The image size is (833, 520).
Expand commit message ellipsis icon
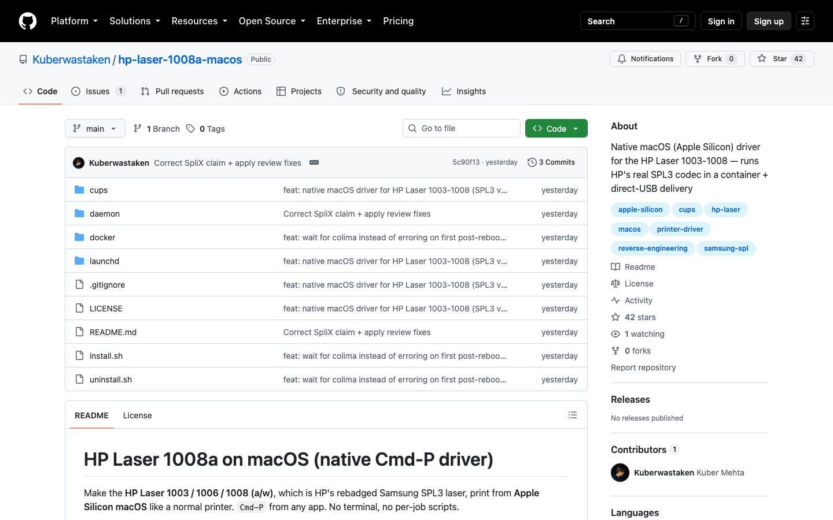coord(314,162)
